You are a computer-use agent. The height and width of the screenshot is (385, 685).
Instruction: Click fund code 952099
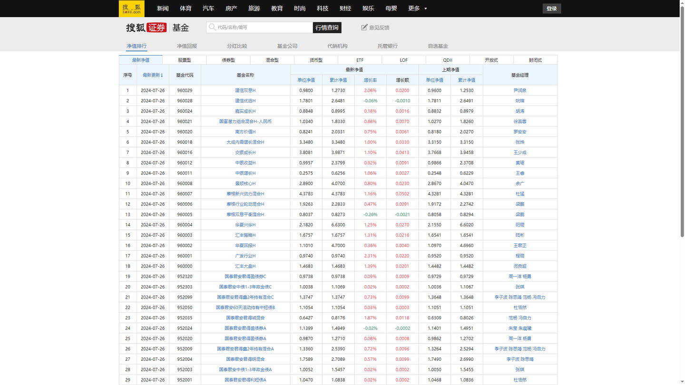tap(185, 297)
